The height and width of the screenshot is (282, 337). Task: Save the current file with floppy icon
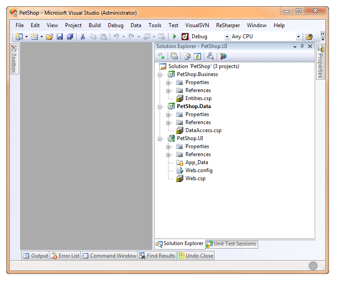(60, 36)
